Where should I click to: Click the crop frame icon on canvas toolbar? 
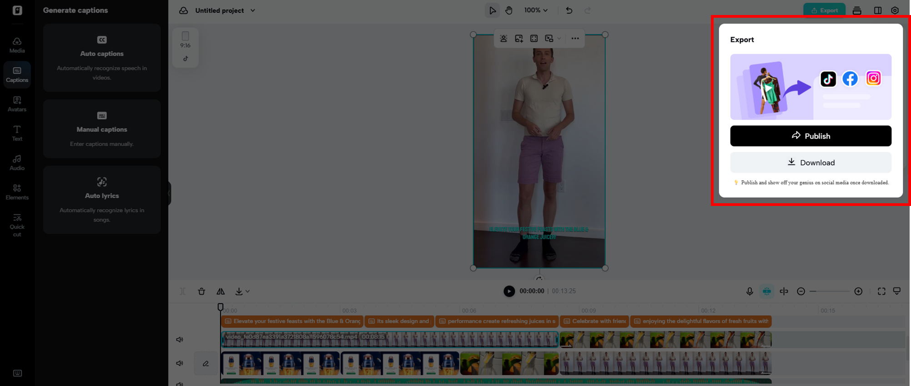[534, 39]
